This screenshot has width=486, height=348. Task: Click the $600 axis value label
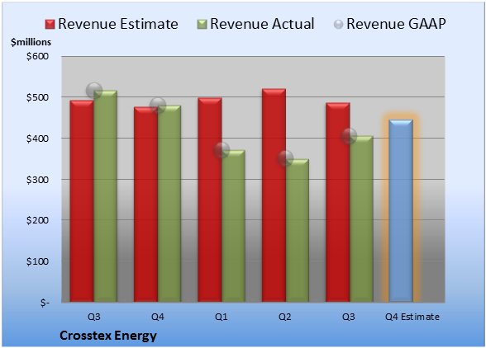[x=37, y=56]
